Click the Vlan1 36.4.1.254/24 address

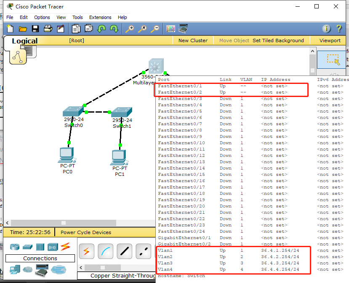coord(280,251)
